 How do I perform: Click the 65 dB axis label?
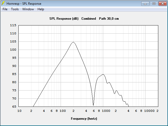14,107
